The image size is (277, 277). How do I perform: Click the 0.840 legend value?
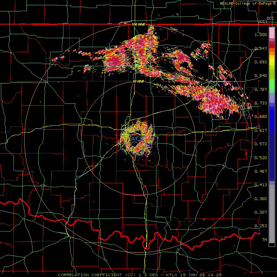[261, 76]
